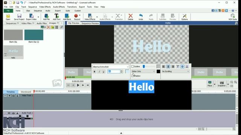Select the Hello text clip thumbnail
The height and width of the screenshot is (135, 241).
[14, 51]
